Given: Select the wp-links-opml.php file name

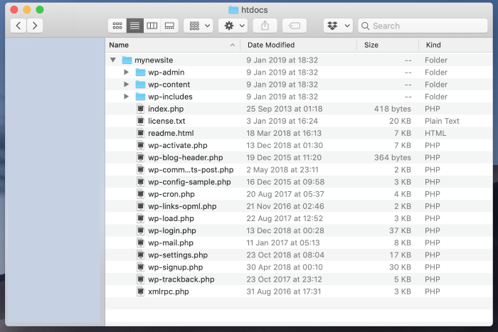Looking at the screenshot, I should pos(182,206).
